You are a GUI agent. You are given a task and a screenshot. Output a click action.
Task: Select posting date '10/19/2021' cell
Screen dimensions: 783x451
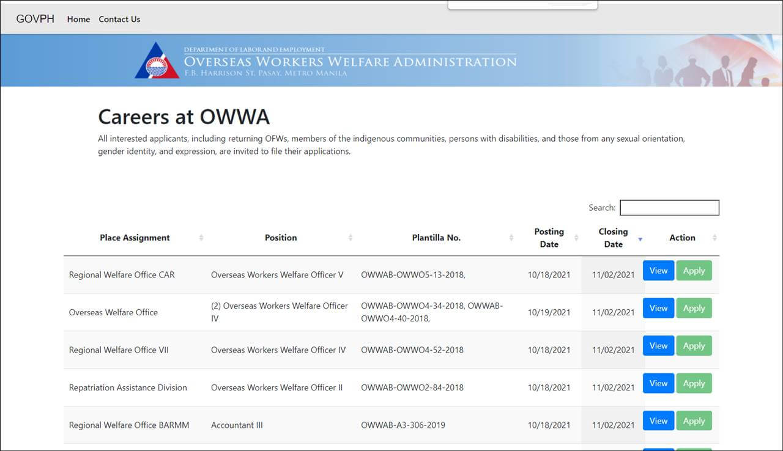[x=549, y=312]
